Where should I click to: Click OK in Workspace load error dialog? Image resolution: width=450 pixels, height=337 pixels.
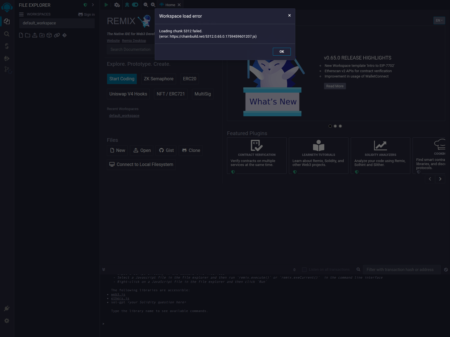click(282, 52)
